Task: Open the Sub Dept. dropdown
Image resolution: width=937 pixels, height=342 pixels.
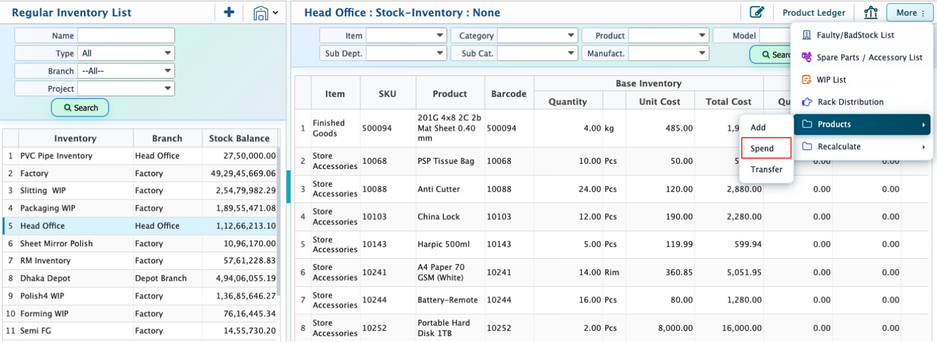Action: (x=406, y=53)
